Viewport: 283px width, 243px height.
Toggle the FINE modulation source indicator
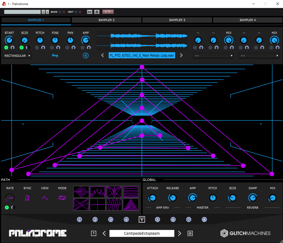tap(52, 48)
